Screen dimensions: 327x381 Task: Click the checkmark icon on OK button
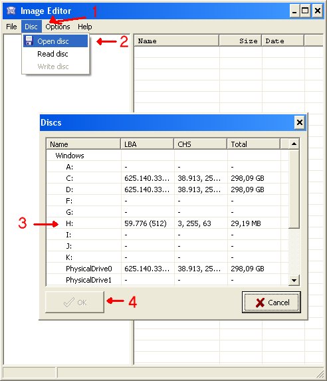[68, 303]
